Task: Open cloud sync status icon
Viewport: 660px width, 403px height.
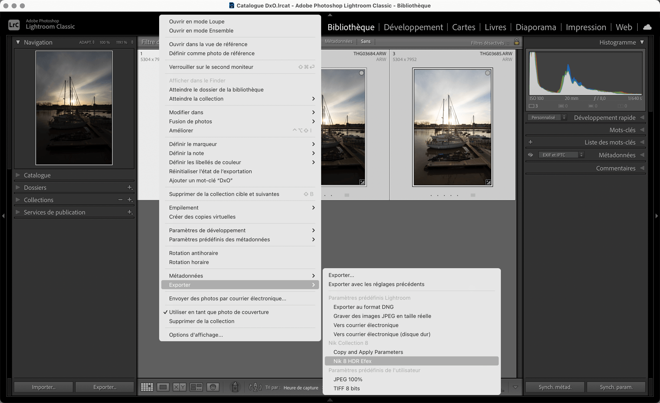Action: (648, 27)
